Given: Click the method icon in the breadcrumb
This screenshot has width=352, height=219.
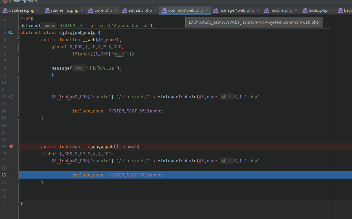Looking at the screenshot, I should tap(5, 1).
